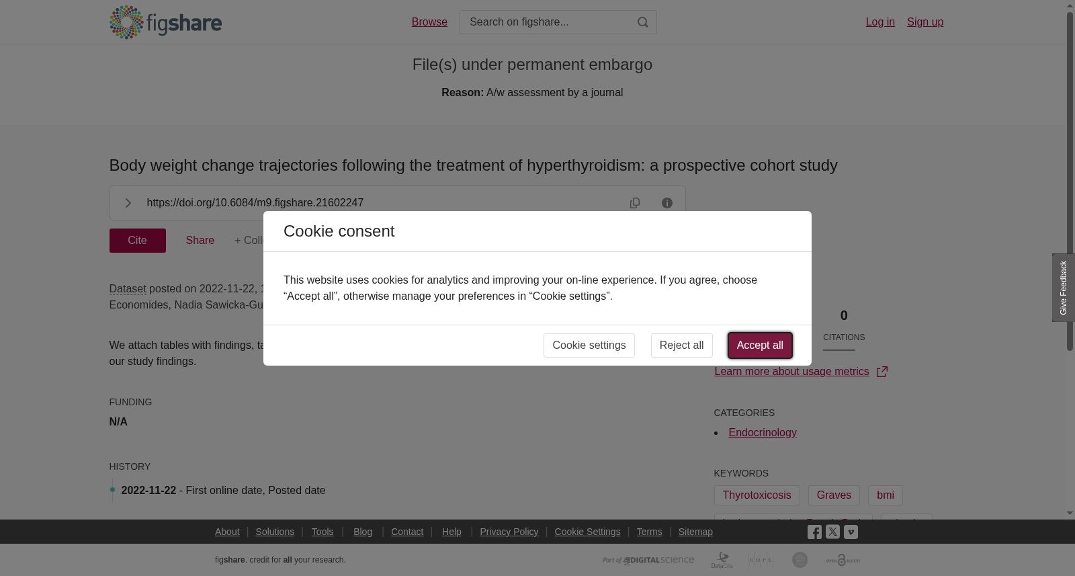Open figshare X (Twitter) icon
The width and height of the screenshot is (1075, 576).
(832, 532)
